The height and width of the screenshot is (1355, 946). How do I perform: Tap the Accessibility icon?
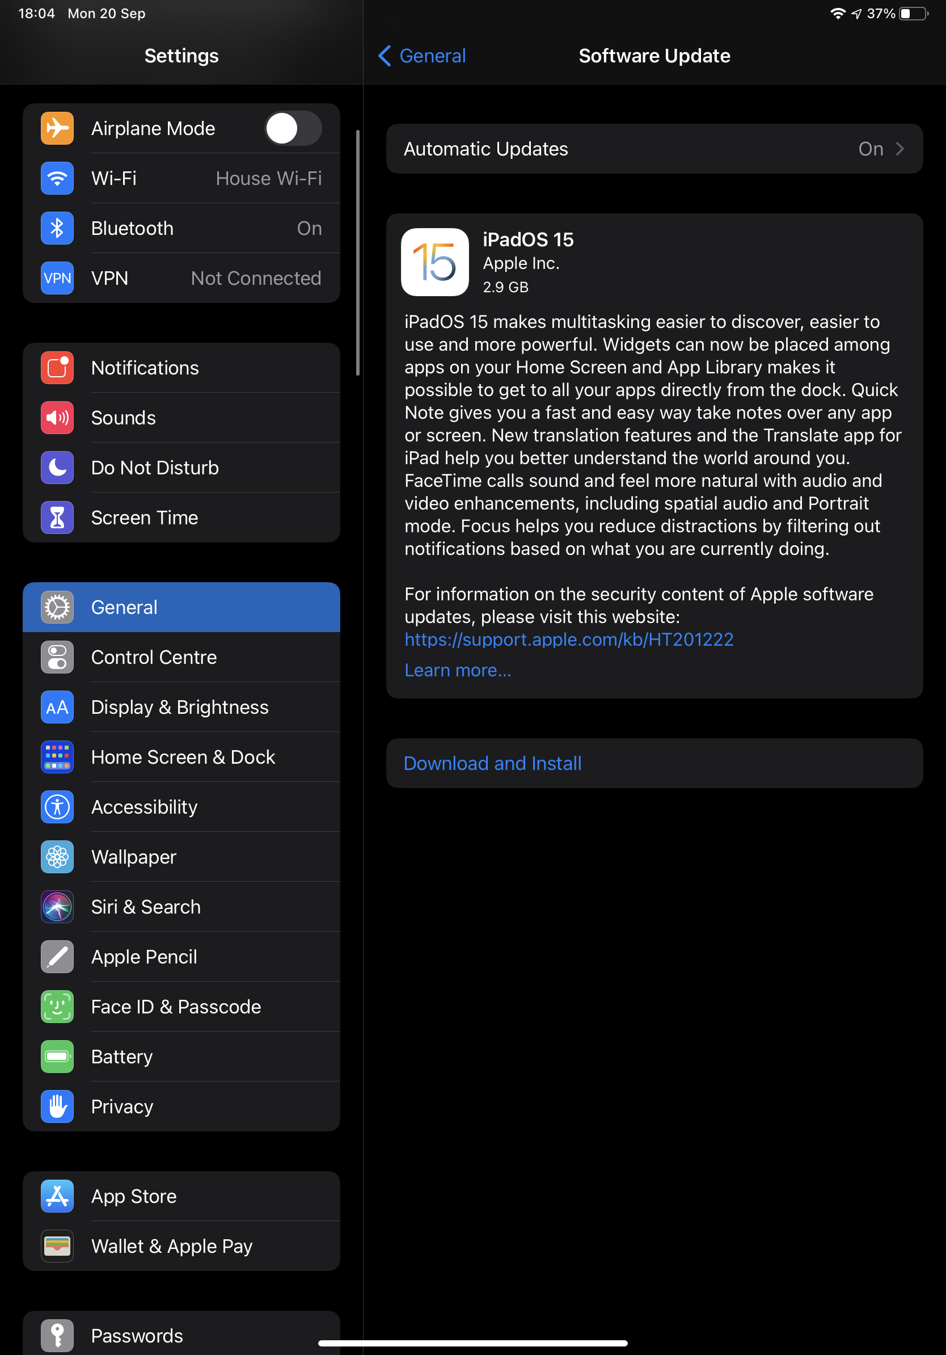pyautogui.click(x=57, y=807)
